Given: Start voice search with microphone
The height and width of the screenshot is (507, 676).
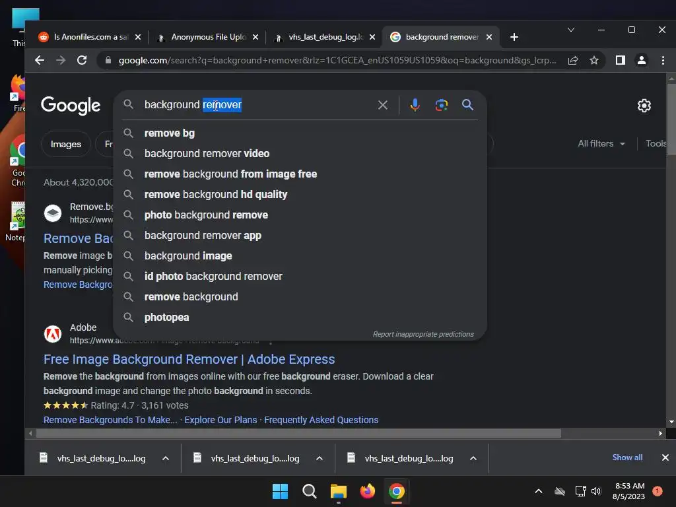Looking at the screenshot, I should [415, 105].
